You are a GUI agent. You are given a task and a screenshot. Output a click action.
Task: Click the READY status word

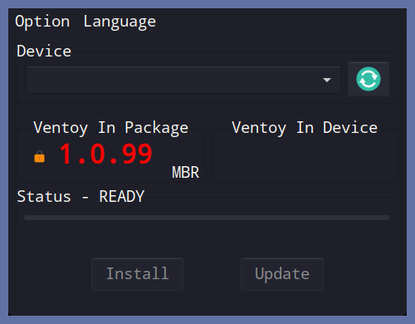click(x=122, y=197)
